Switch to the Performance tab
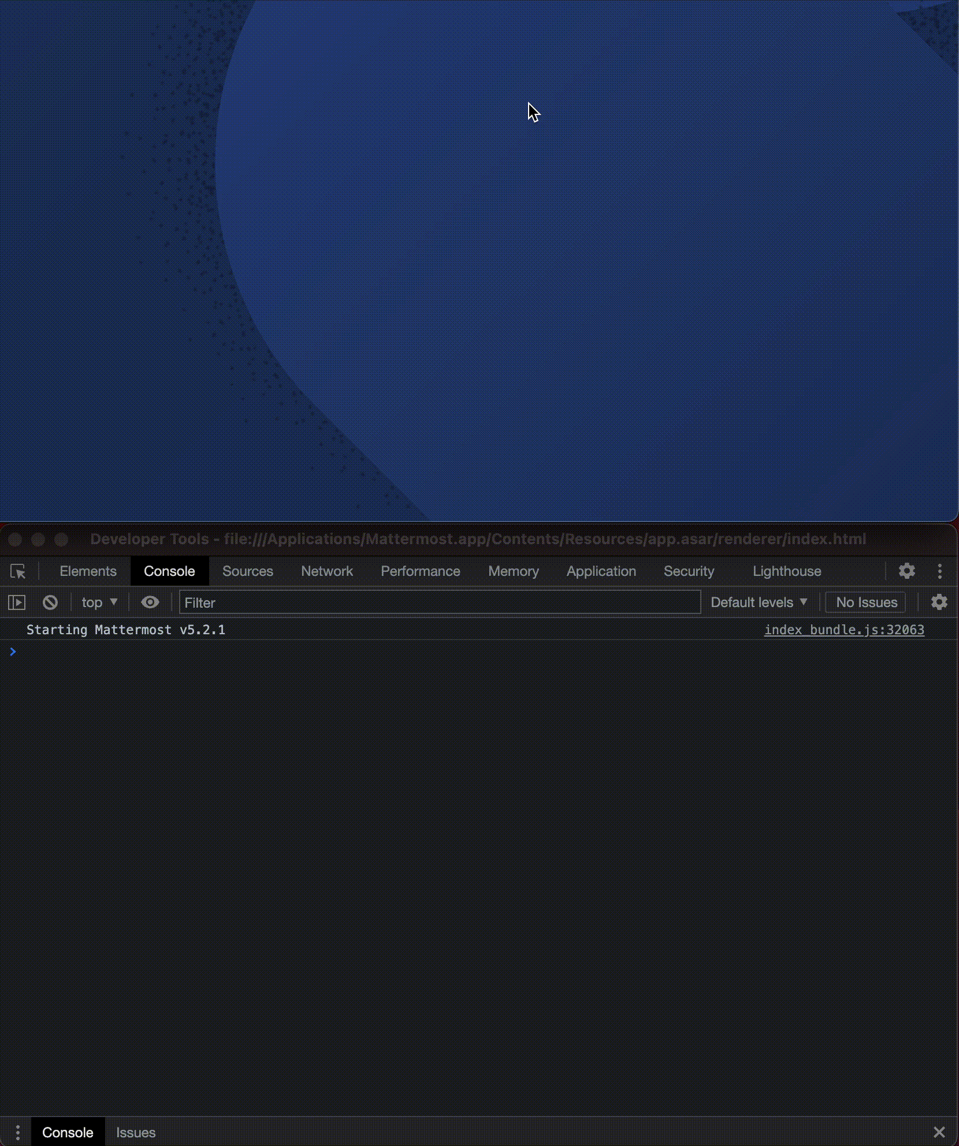Screen dimensions: 959x1146 click(x=421, y=571)
